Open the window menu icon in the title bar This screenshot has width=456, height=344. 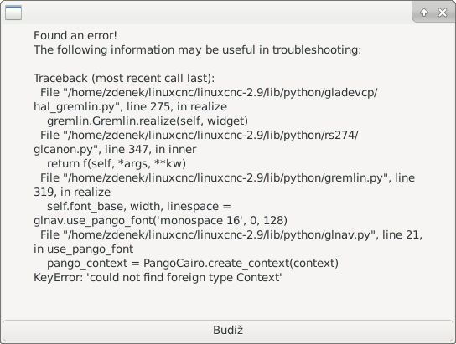coord(13,13)
